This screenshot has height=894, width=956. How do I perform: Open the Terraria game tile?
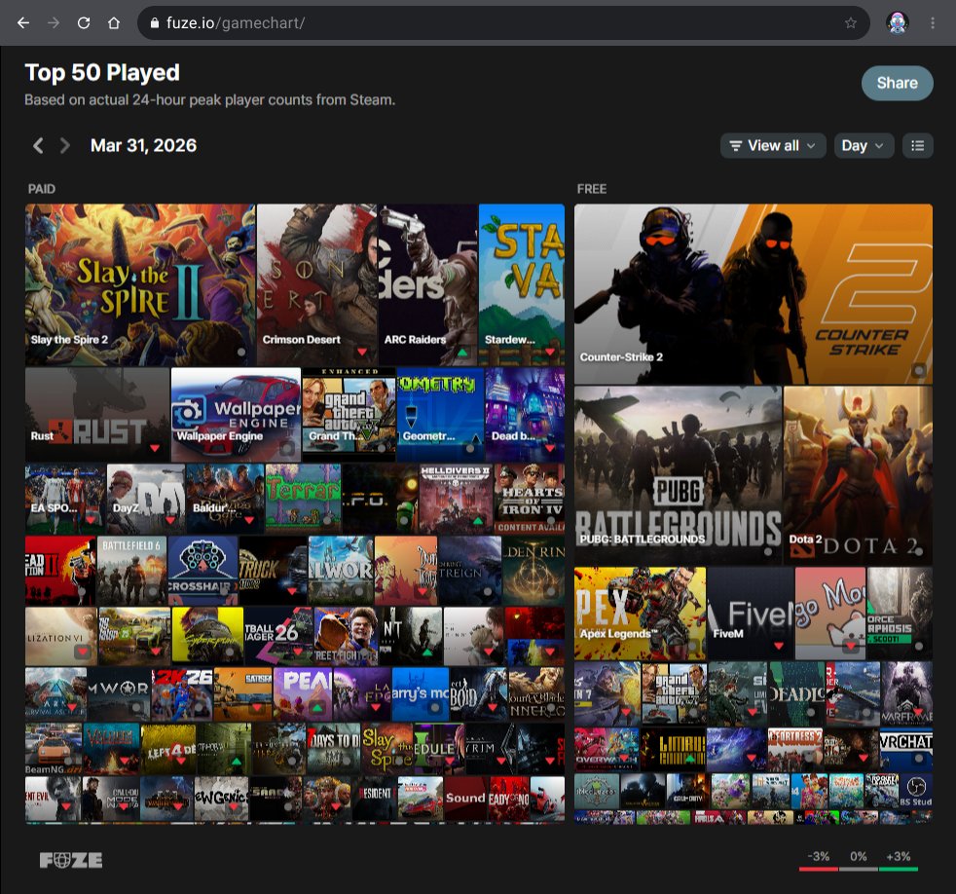point(303,499)
